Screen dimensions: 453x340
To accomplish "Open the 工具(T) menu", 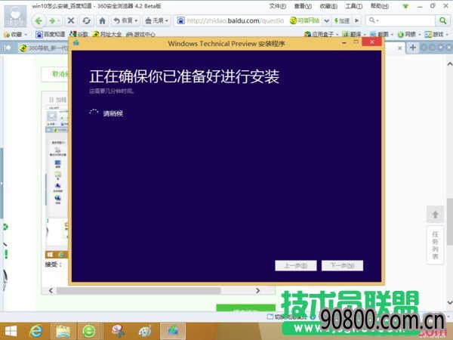I will (x=354, y=6).
